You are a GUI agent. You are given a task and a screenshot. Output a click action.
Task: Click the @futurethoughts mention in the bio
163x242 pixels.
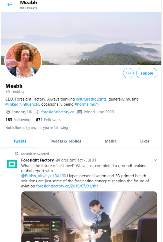click(91, 99)
